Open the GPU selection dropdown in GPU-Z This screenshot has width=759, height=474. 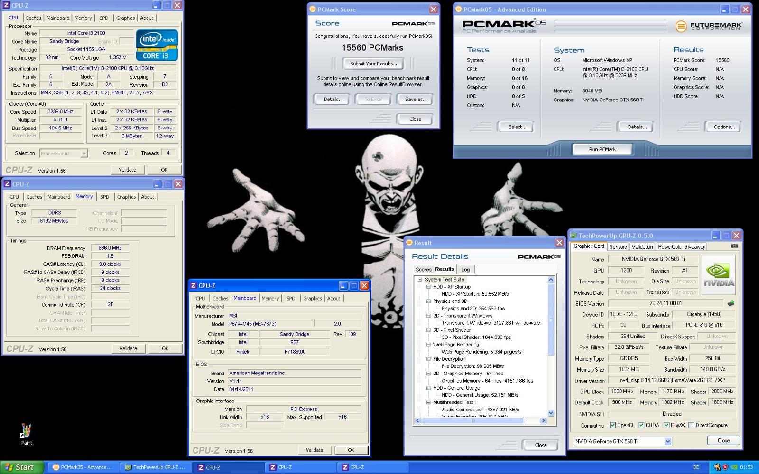point(668,441)
